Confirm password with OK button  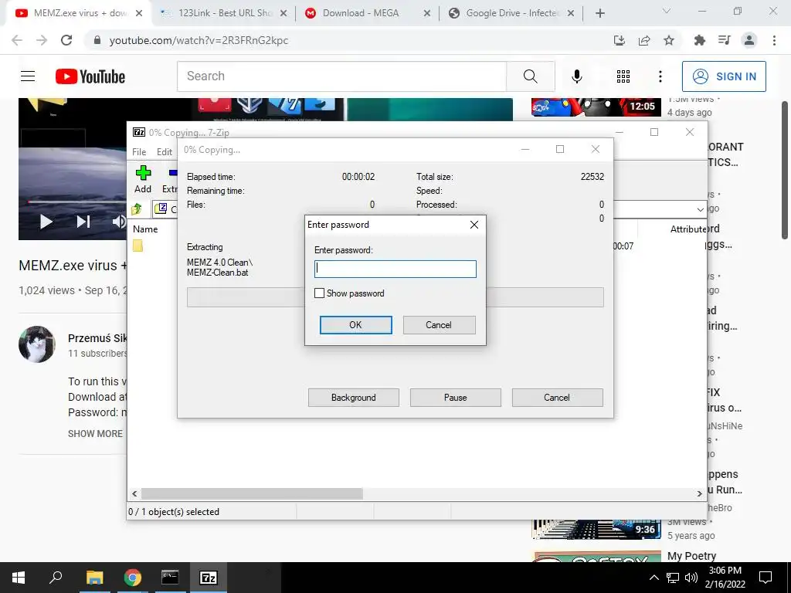tap(355, 325)
